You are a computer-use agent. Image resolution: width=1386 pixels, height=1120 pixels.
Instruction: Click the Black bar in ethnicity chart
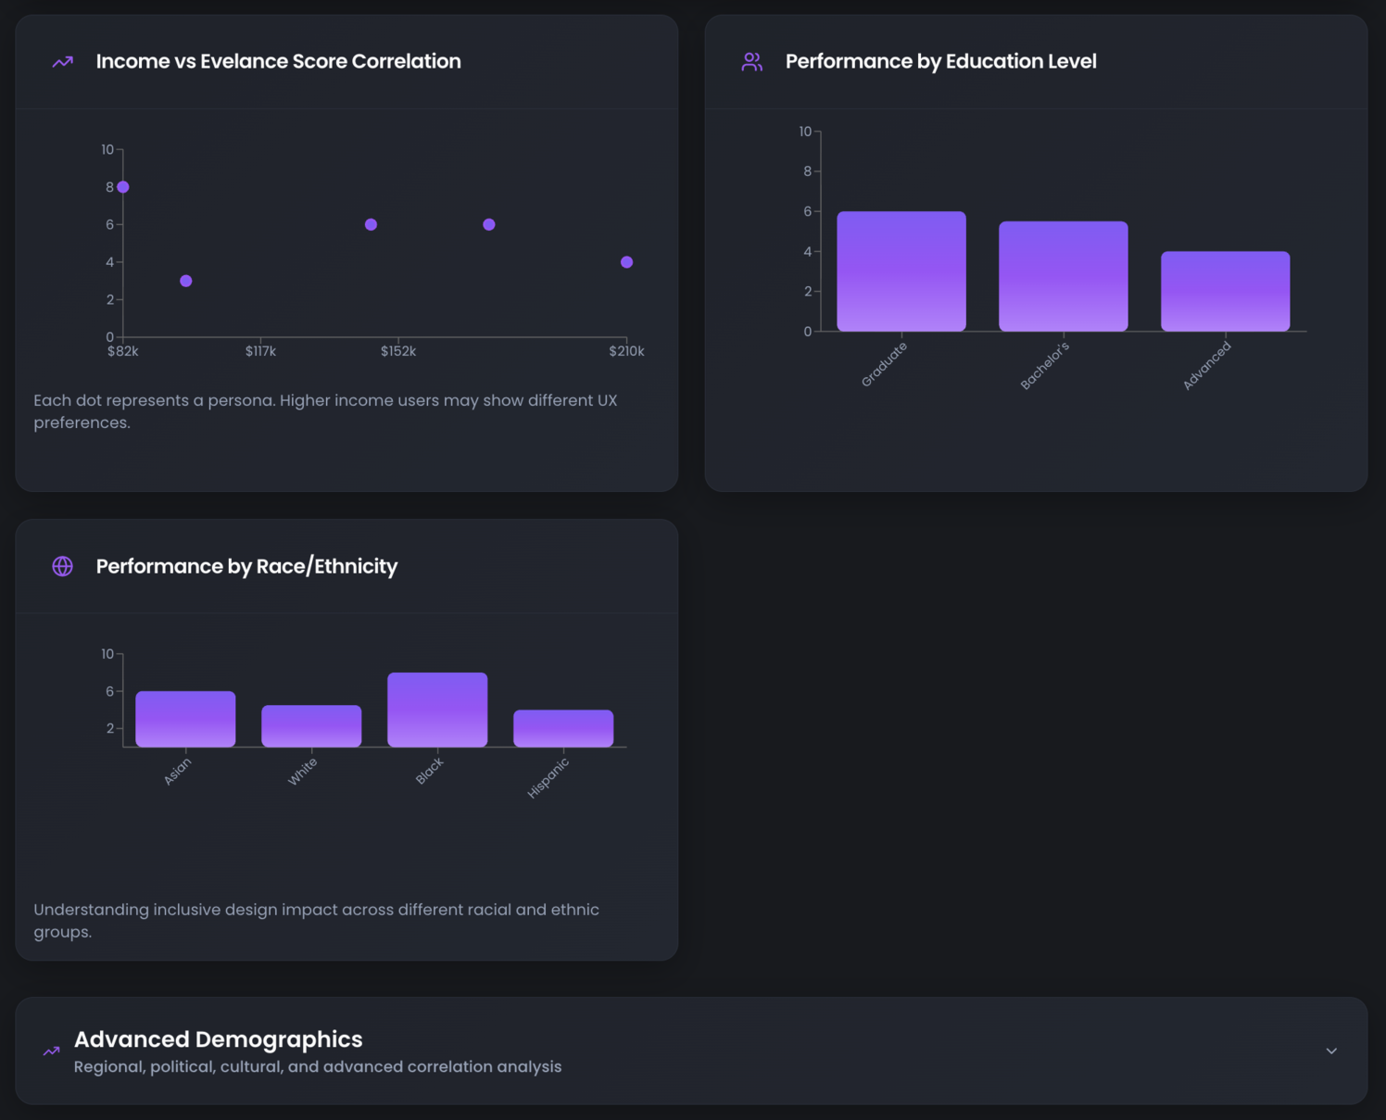(x=437, y=710)
